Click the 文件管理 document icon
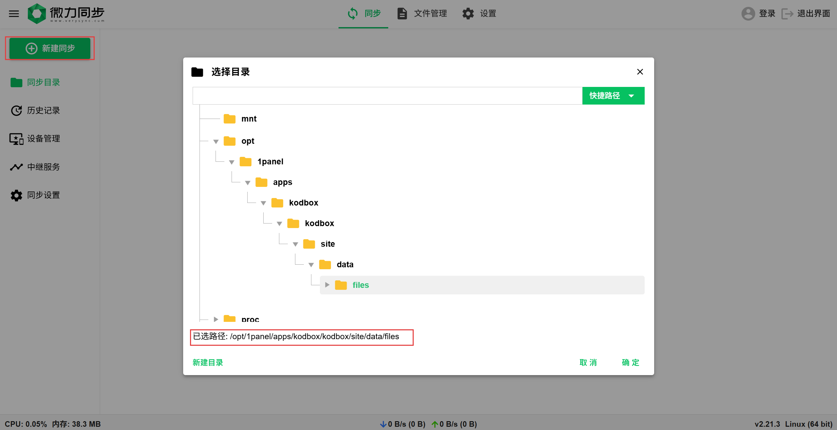Viewport: 837px width, 430px height. click(x=402, y=13)
